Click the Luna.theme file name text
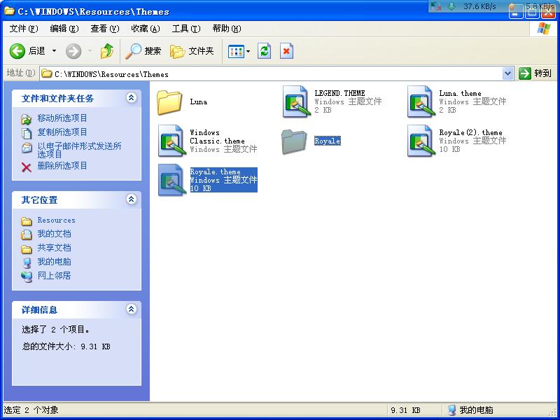The image size is (560, 420). (x=460, y=93)
